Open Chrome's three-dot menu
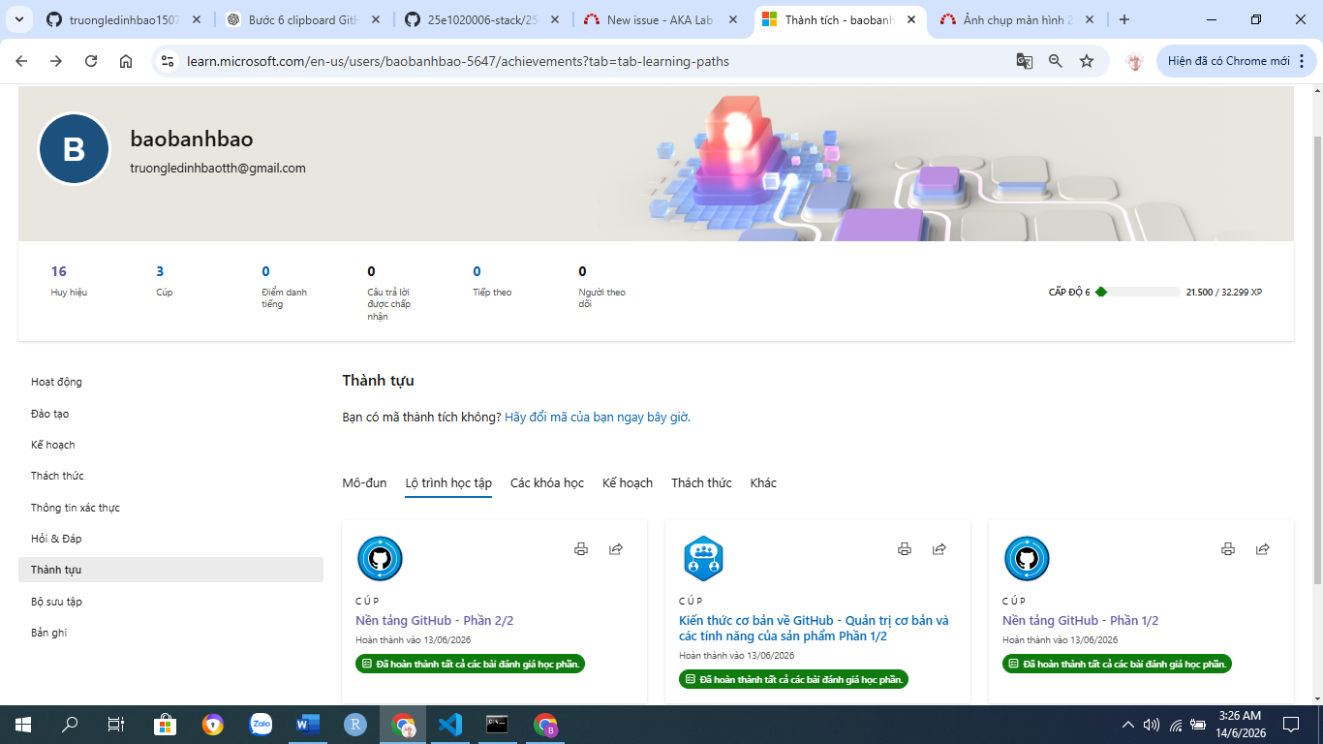Screen dimensions: 1323x744 tap(1304, 61)
